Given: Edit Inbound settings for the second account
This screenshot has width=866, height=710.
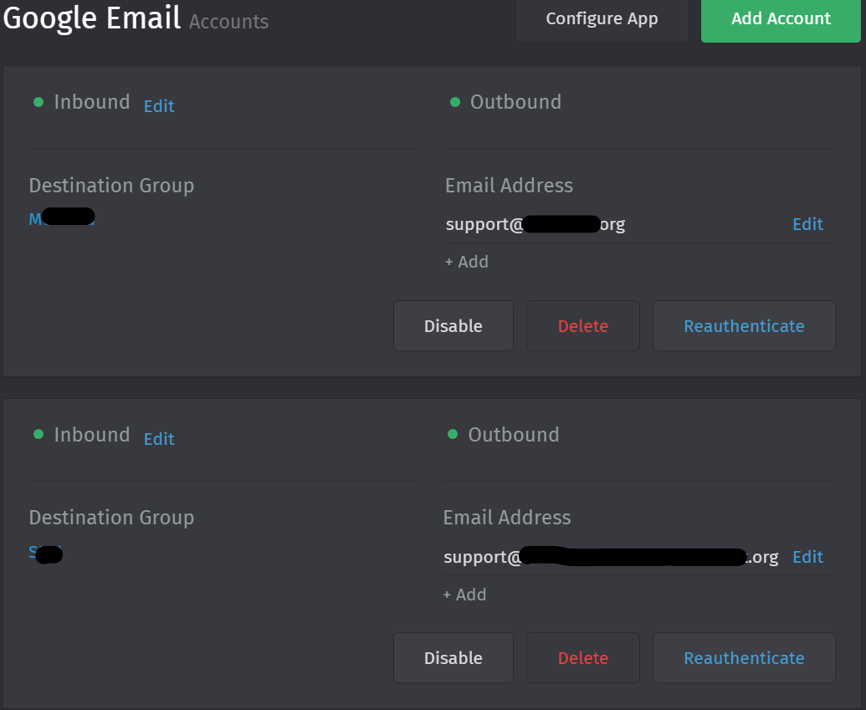Looking at the screenshot, I should tap(159, 439).
